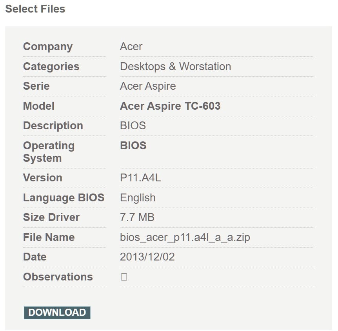Viewport: 338px width, 331px height.
Task: Click the Acer Aspire serie value
Action: tap(148, 86)
